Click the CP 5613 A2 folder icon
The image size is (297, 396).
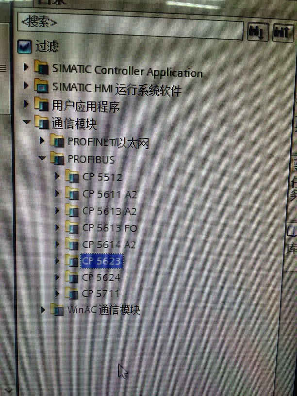[x=72, y=211]
